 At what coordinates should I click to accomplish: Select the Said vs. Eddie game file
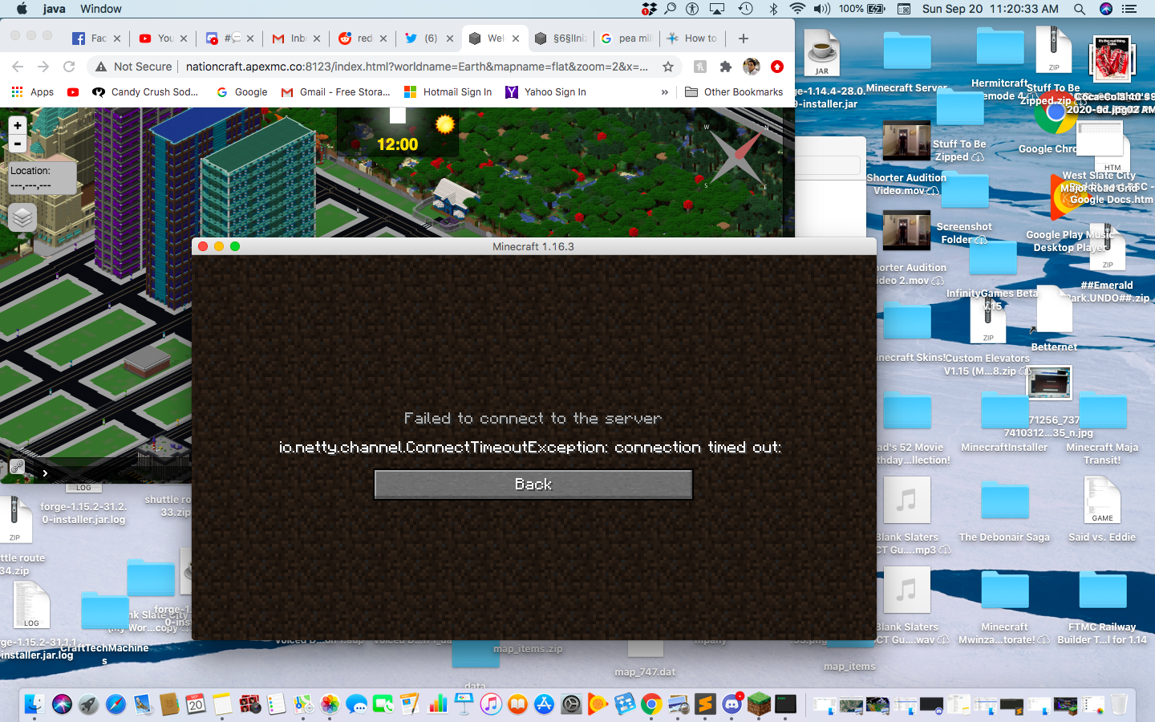pos(1102,501)
